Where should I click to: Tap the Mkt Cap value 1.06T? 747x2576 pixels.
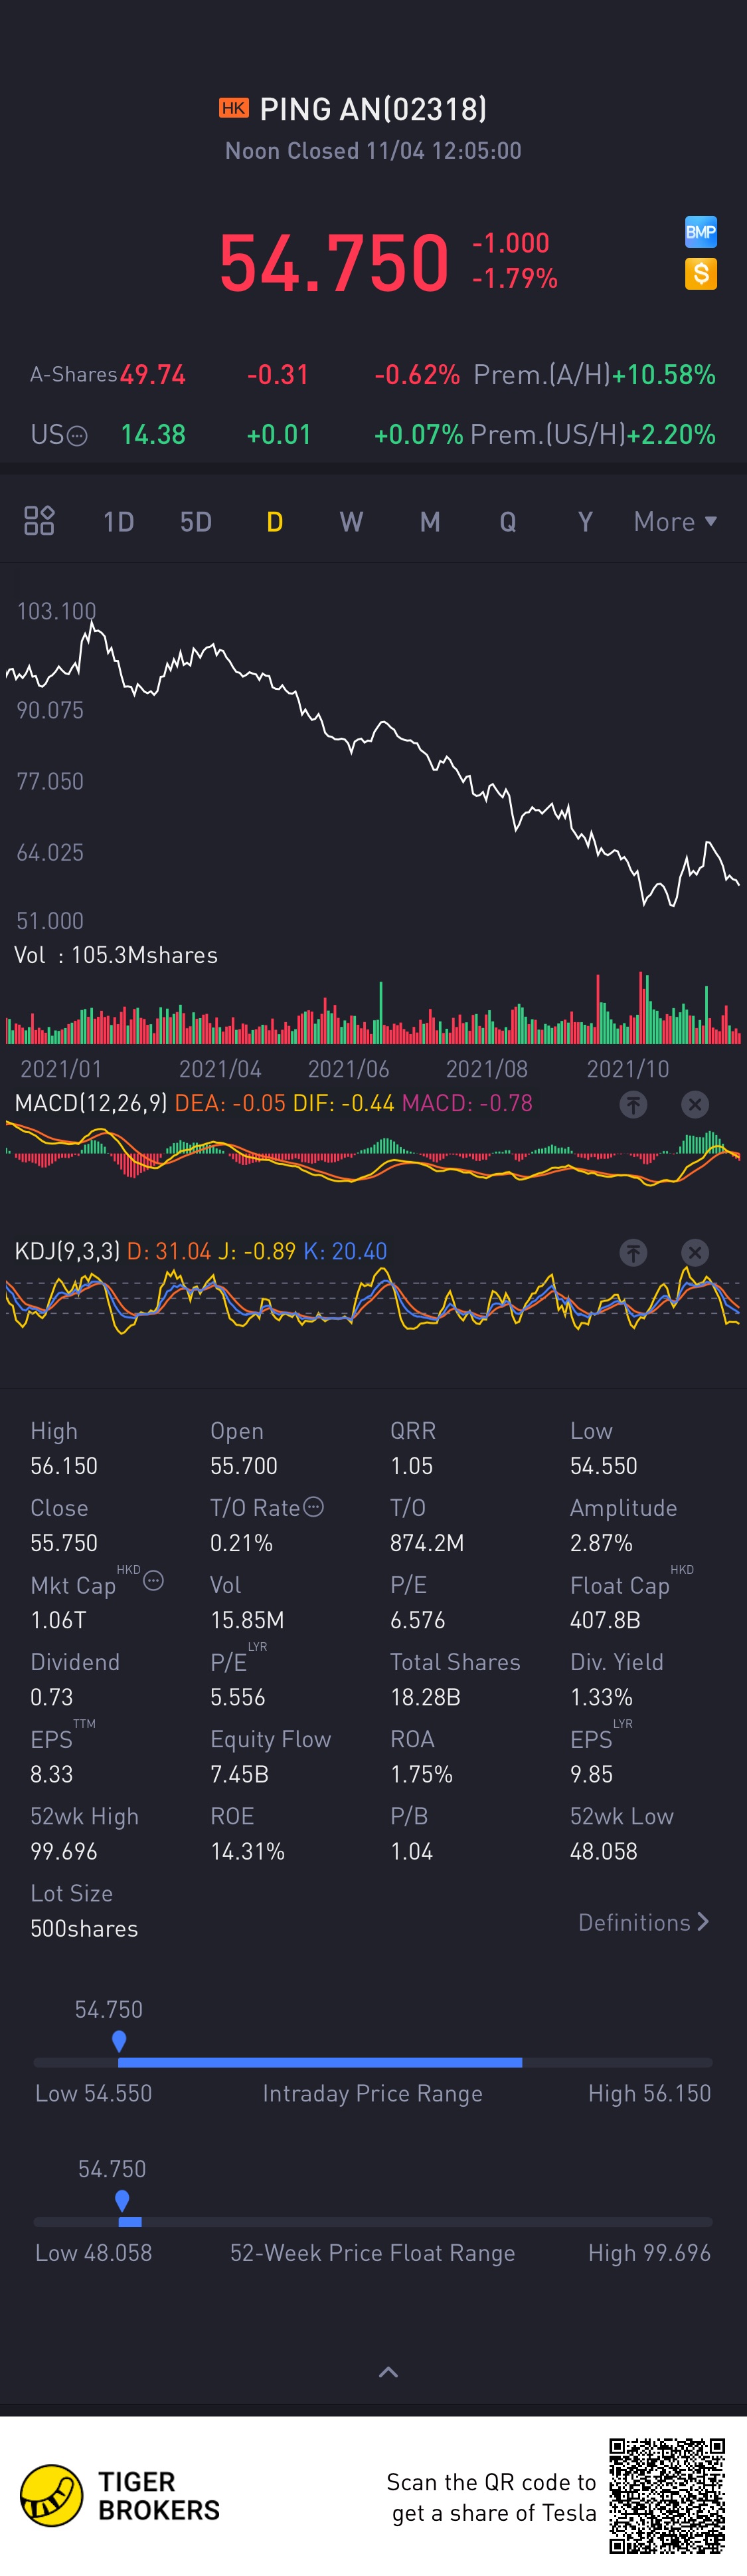[58, 1619]
